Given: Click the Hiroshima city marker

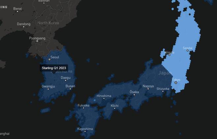Looking at the screenshot, I should click(x=104, y=98).
